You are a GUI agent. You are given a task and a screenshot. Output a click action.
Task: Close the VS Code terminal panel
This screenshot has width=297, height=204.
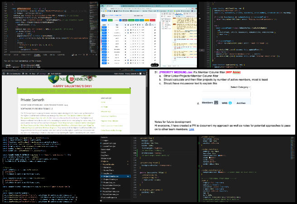(x=96, y=55)
